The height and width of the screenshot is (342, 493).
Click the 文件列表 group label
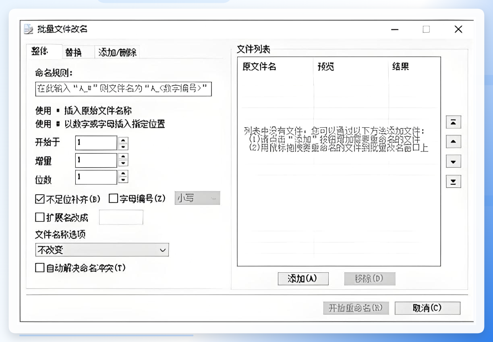click(253, 50)
